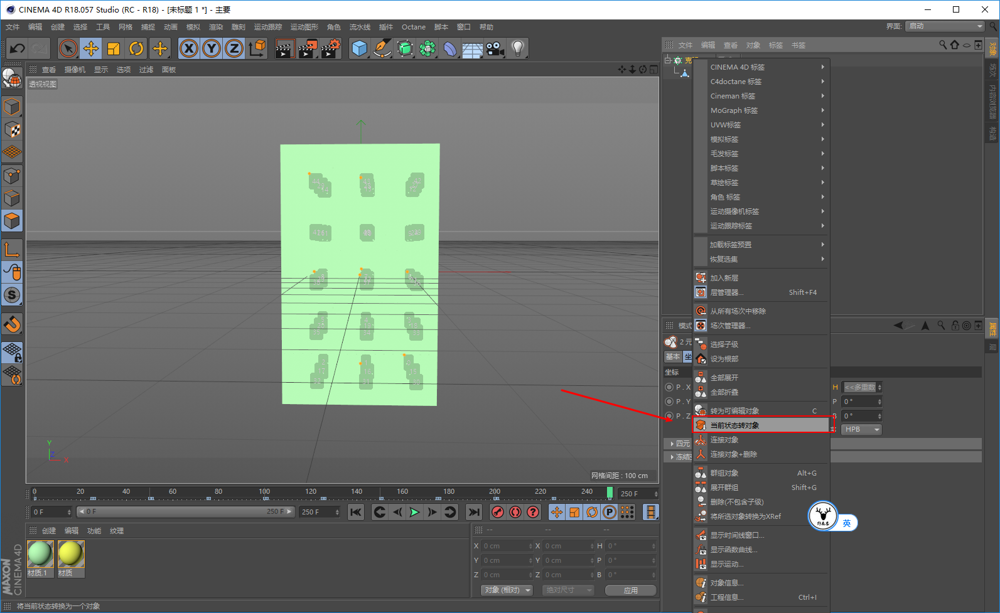1000x613 pixels.
Task: Select 连接对象+删除 menu entry
Action: coord(761,454)
